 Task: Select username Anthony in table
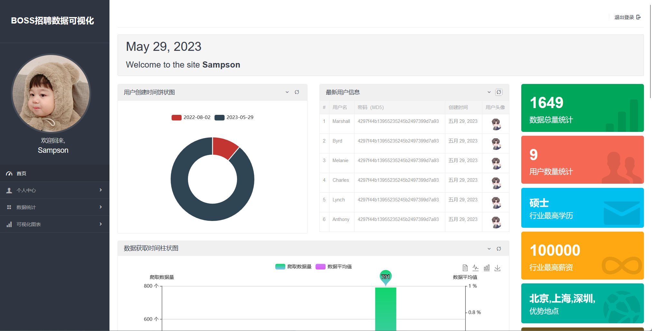click(x=341, y=219)
